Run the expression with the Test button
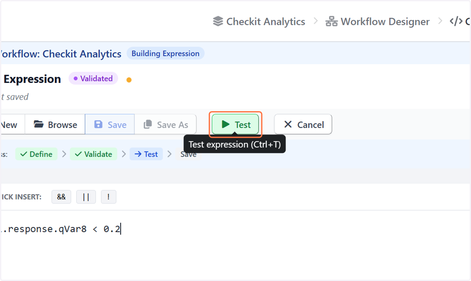This screenshot has height=281, width=471. 235,124
